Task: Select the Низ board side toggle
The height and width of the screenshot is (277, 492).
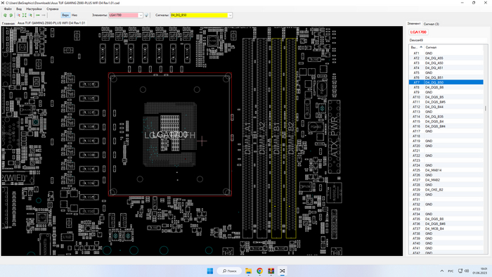Action: (x=75, y=15)
